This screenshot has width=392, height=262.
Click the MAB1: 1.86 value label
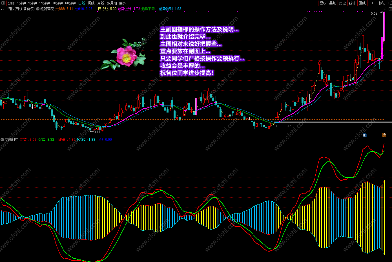pyautogui.click(x=67, y=140)
